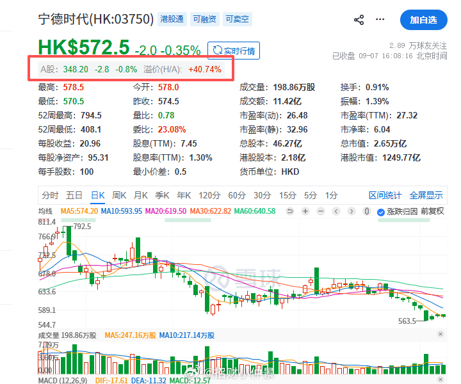Screen dimensions: 461x384
Task: Switch to the 分时 chart tab
Action: 50,195
